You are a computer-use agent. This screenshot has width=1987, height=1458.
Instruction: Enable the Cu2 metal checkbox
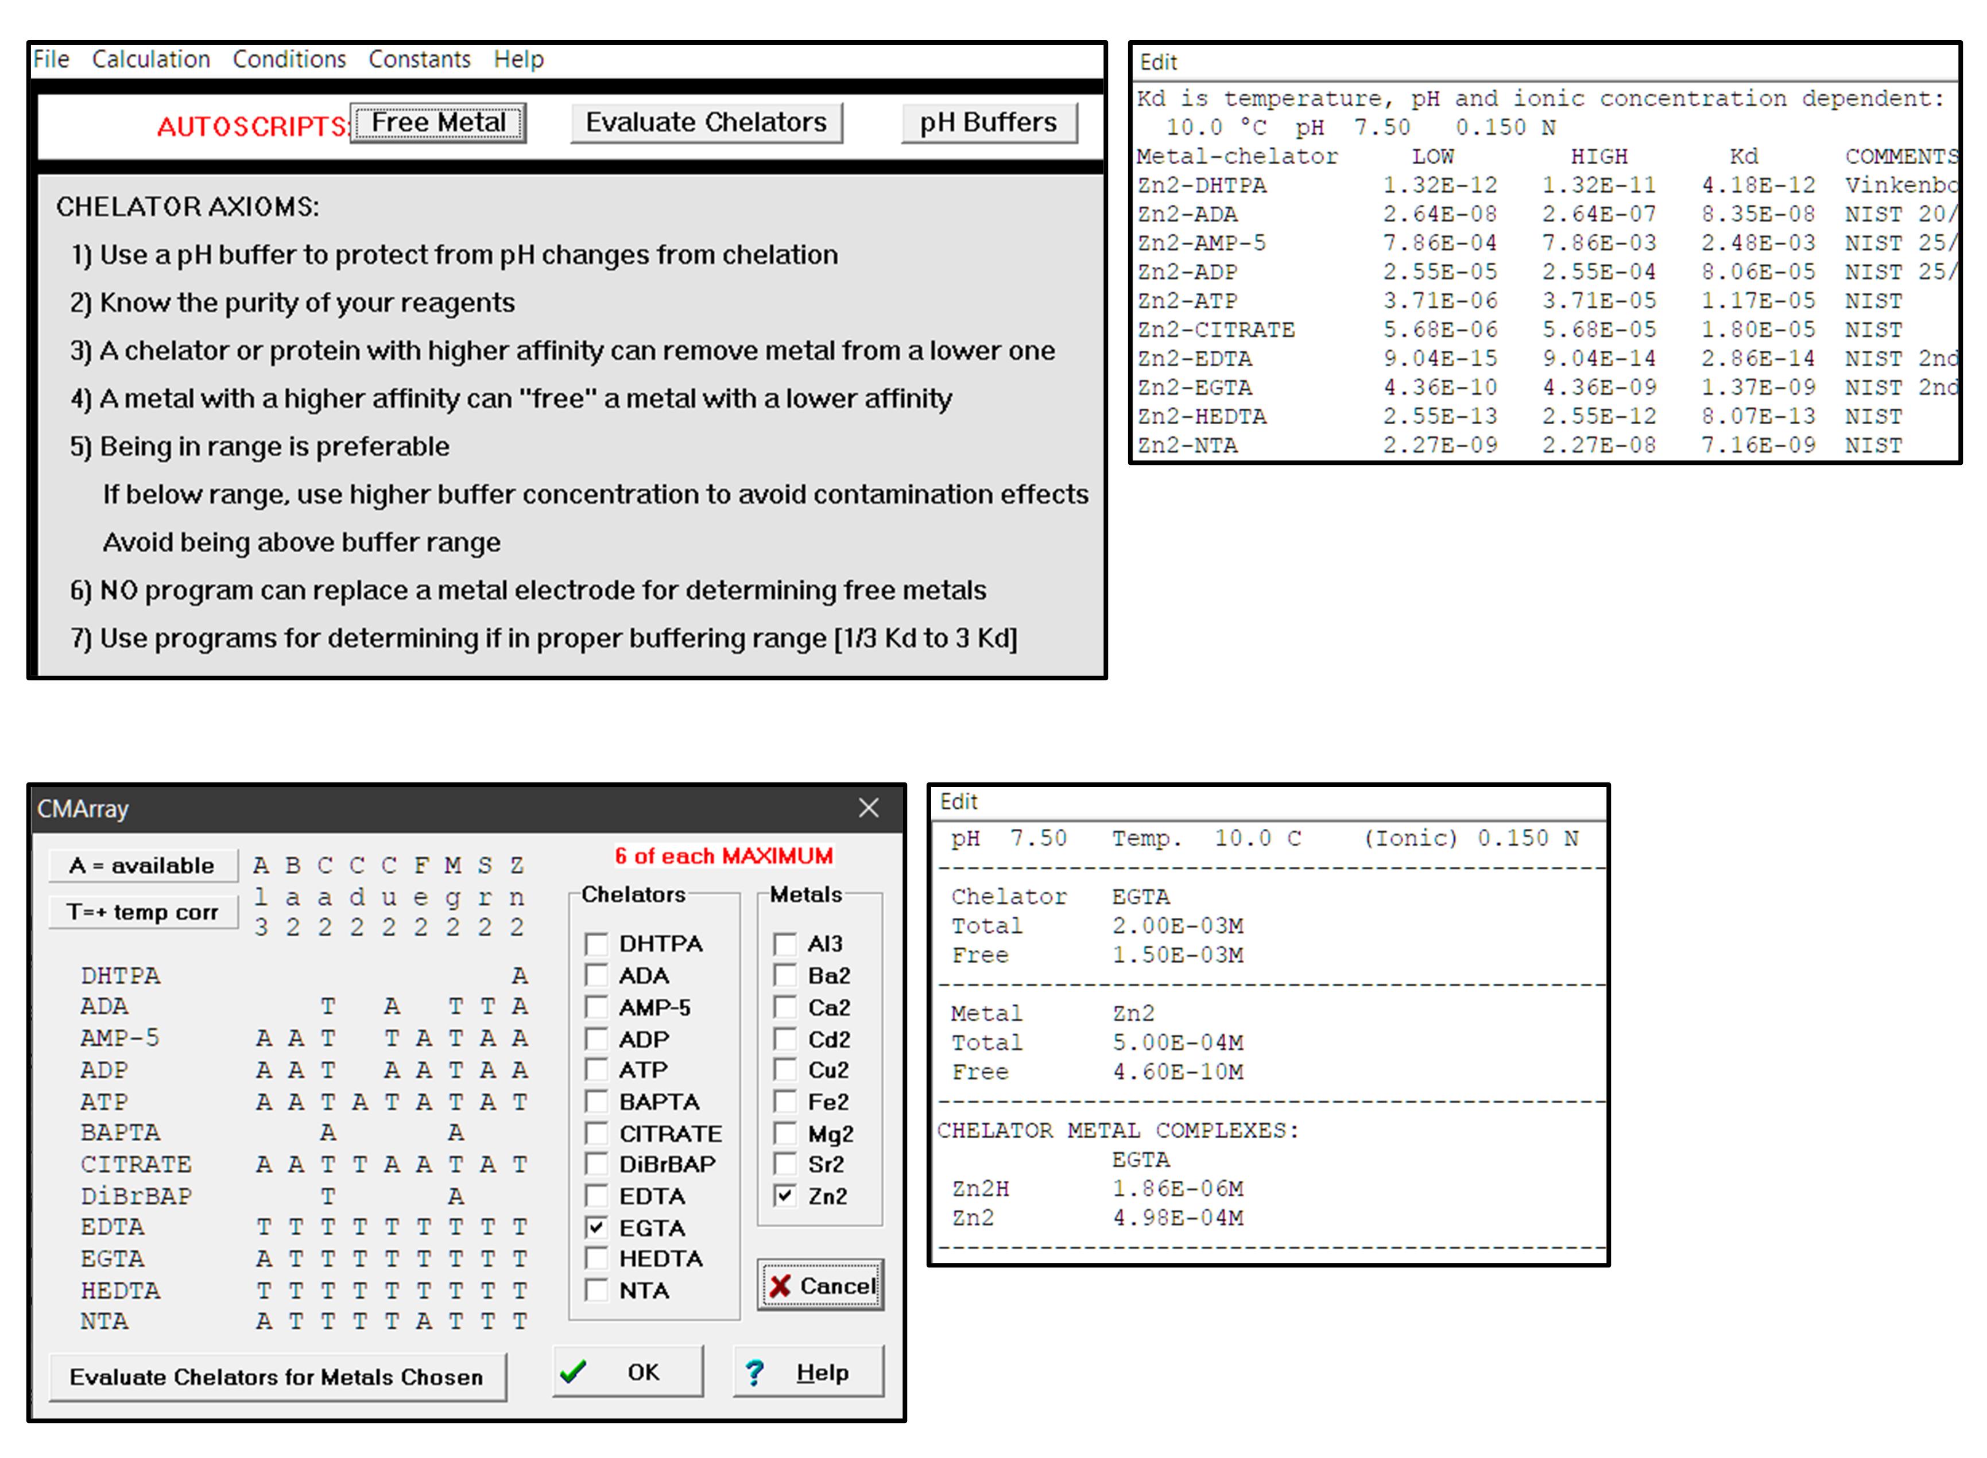[785, 1069]
